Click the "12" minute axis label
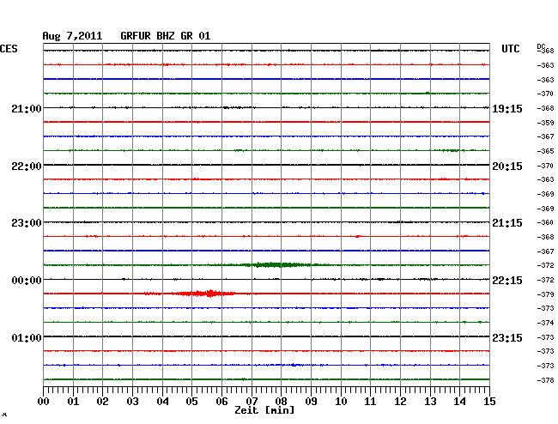Viewport: 558px width, 424px height. point(400,402)
